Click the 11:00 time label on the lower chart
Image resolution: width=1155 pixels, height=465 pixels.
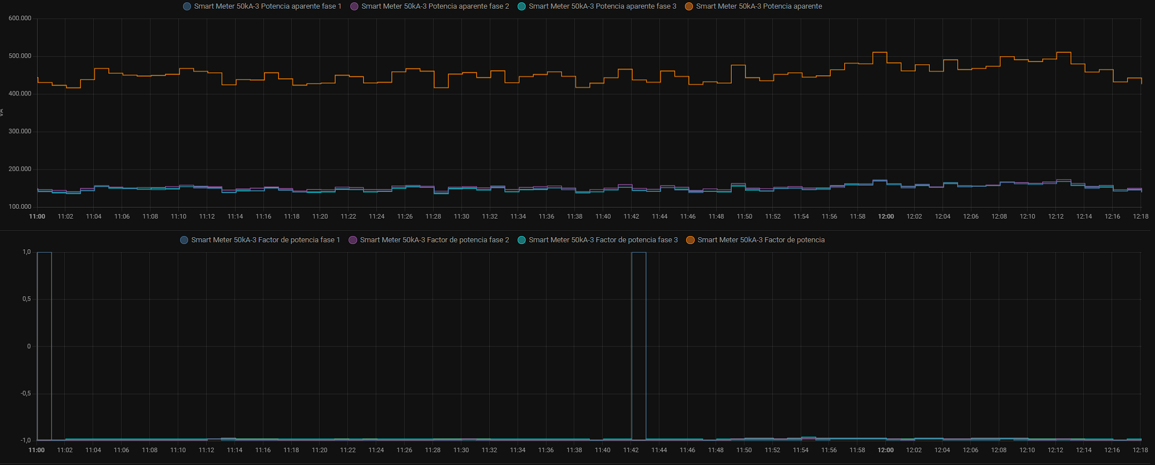click(36, 450)
